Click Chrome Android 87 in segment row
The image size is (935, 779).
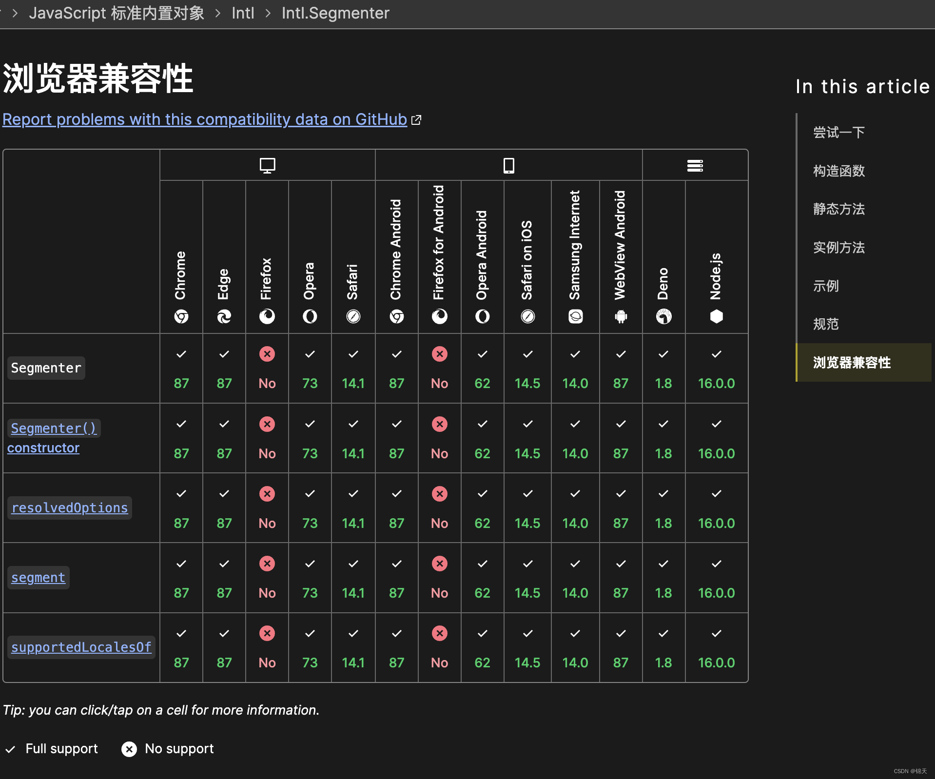[x=397, y=578]
